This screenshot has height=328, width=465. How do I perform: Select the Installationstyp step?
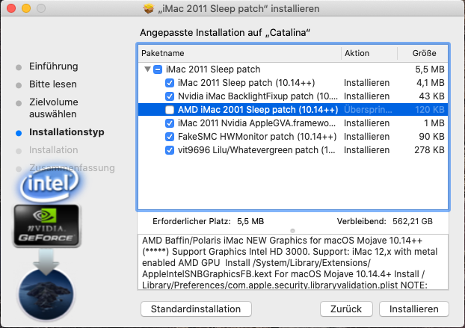point(67,132)
